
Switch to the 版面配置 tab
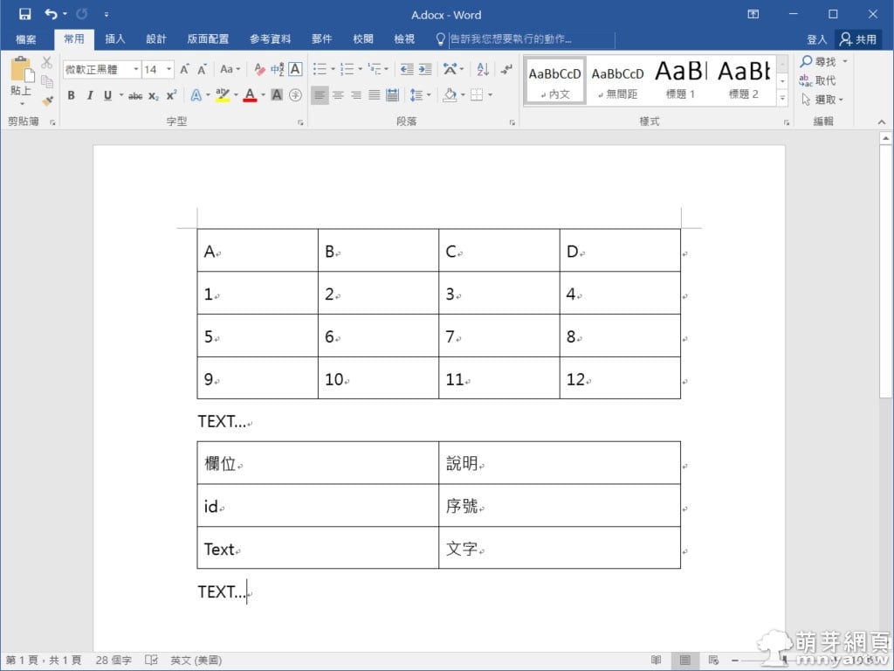(x=208, y=39)
